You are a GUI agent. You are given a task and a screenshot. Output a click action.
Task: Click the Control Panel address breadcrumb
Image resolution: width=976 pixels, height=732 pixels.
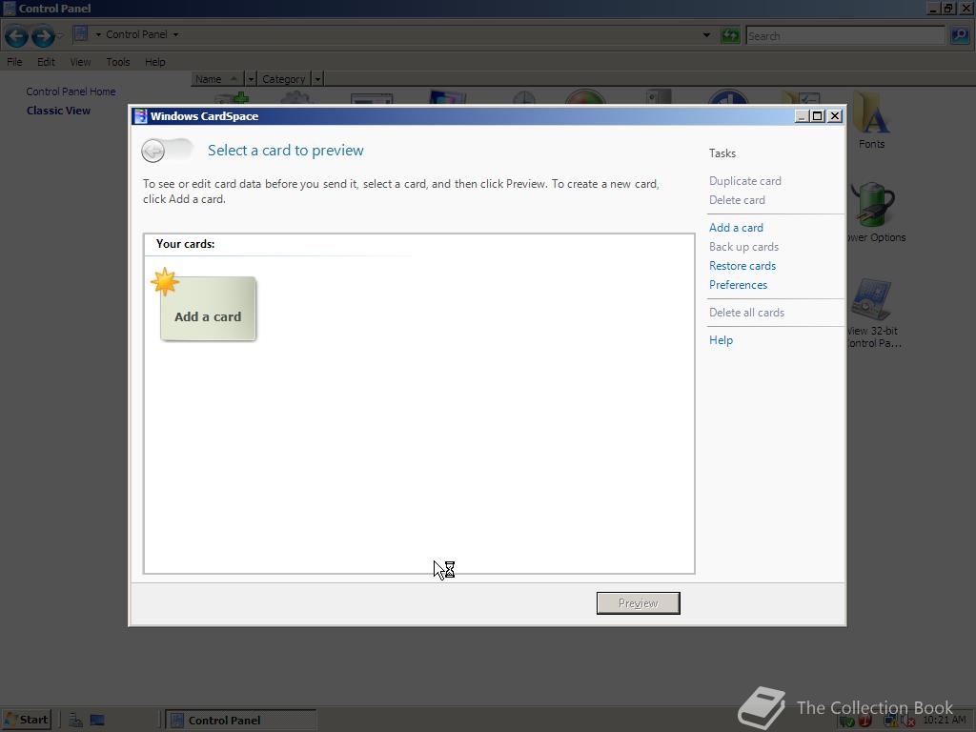[136, 34]
